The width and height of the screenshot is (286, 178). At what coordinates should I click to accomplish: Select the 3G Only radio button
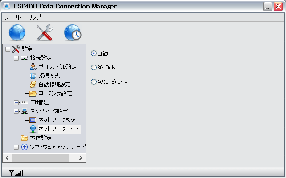(x=94, y=67)
